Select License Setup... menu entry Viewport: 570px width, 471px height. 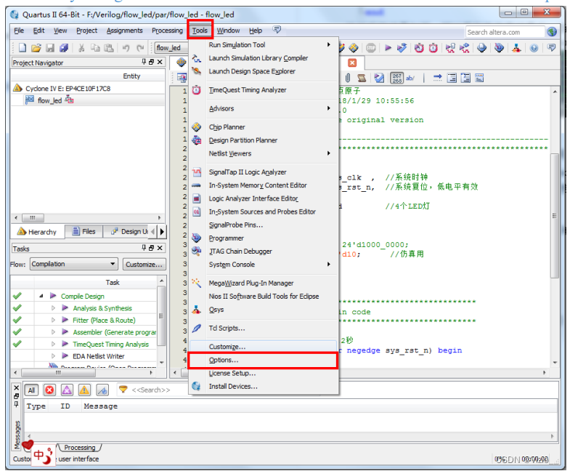point(264,374)
